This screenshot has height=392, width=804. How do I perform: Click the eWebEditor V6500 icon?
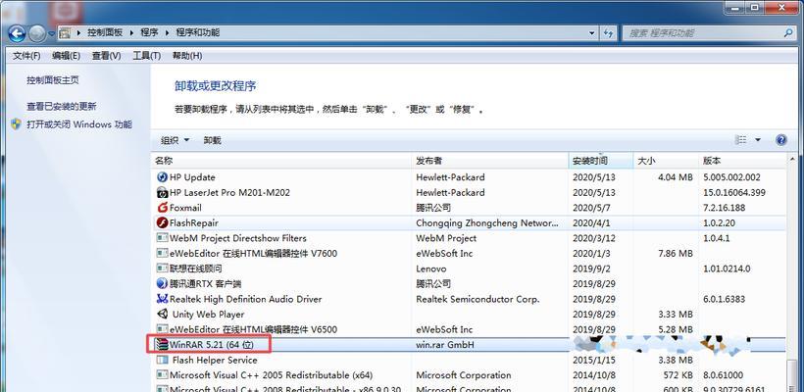tap(162, 329)
